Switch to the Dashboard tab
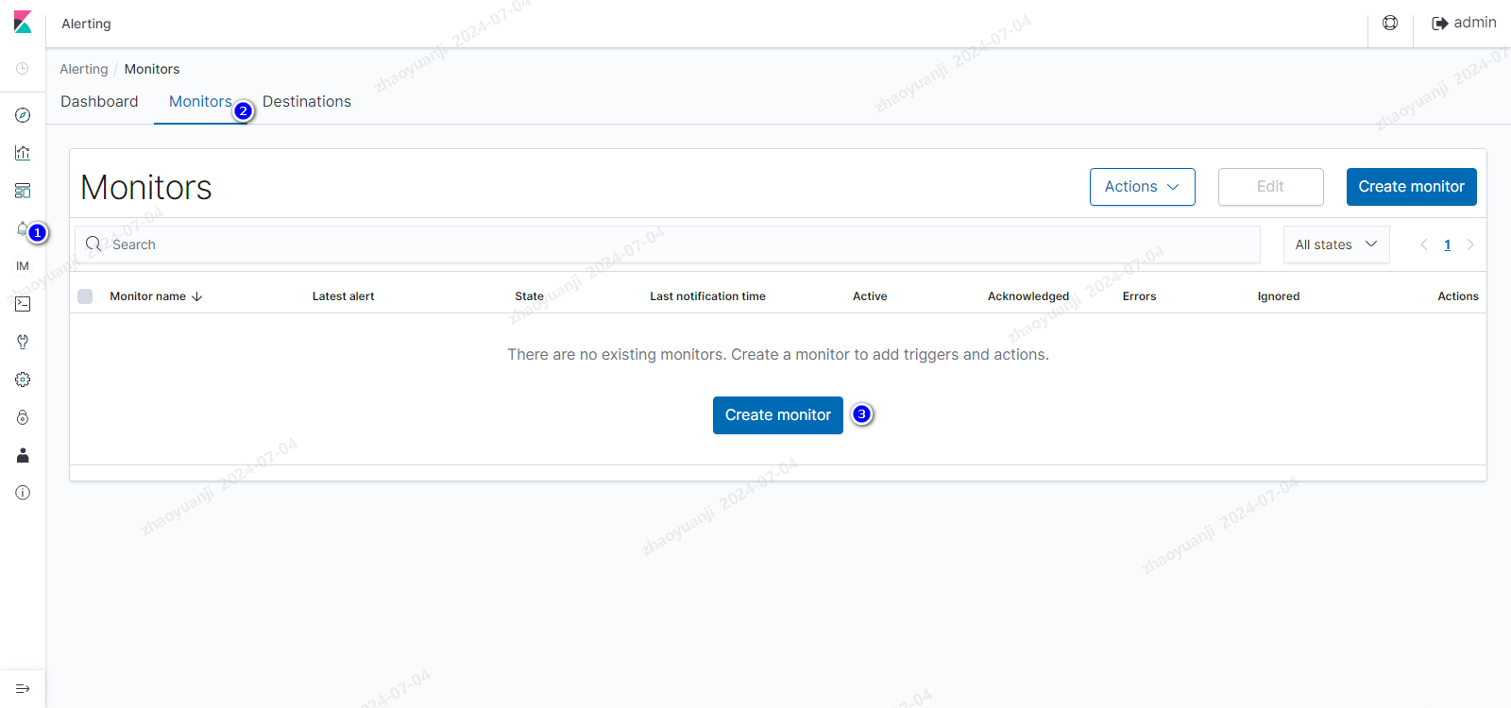Screen dimensions: 1511x708 click(x=99, y=102)
